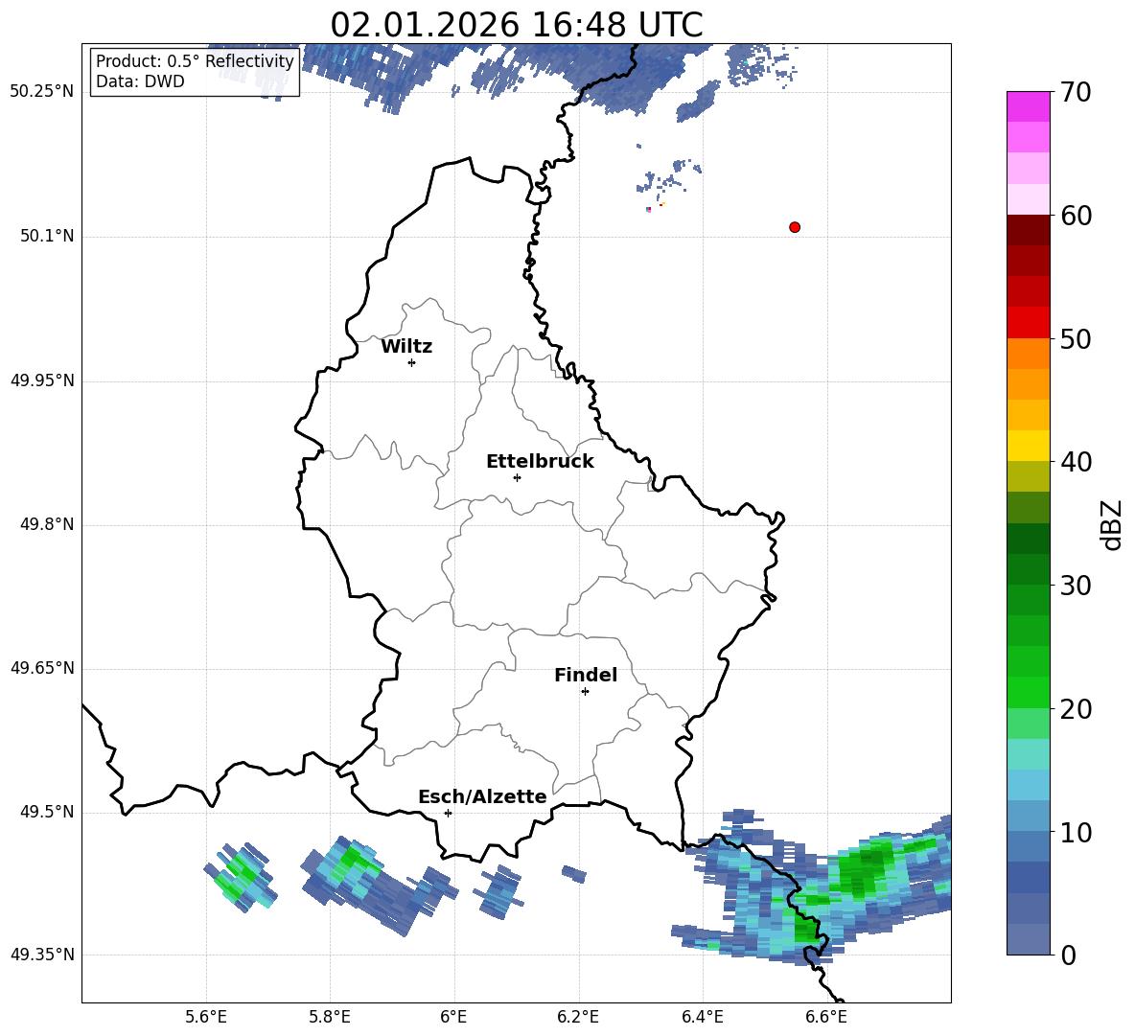Click the colorbar tick label 40

tap(1076, 462)
